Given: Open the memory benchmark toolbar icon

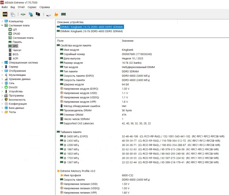Looking at the screenshot, I should coord(63,14).
